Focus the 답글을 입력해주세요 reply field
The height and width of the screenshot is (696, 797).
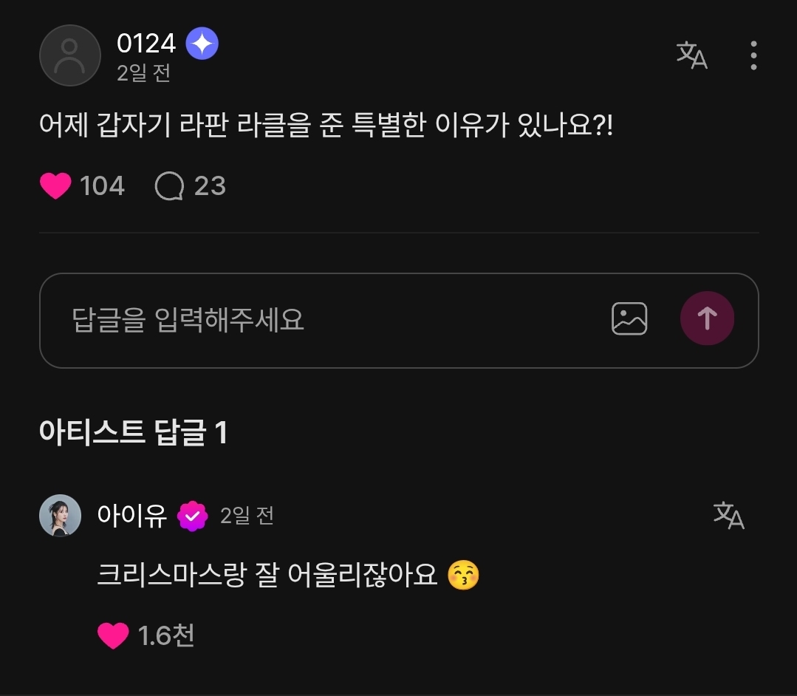pos(325,320)
